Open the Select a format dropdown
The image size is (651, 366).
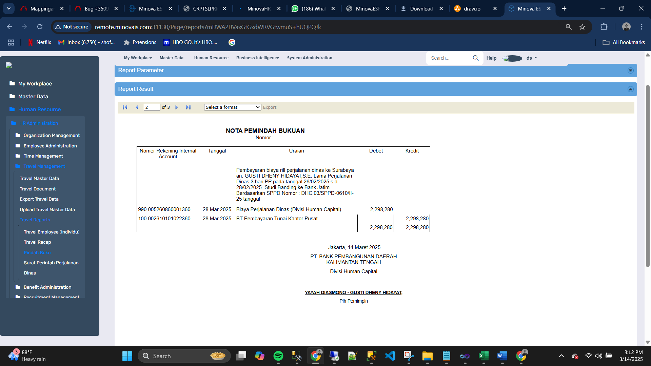coord(233,107)
